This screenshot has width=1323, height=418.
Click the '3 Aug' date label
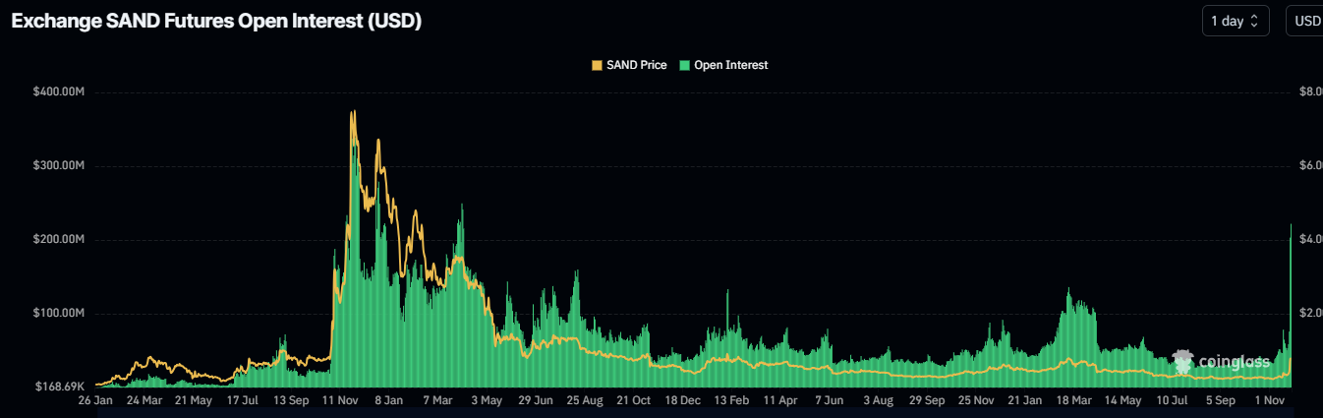point(879,401)
